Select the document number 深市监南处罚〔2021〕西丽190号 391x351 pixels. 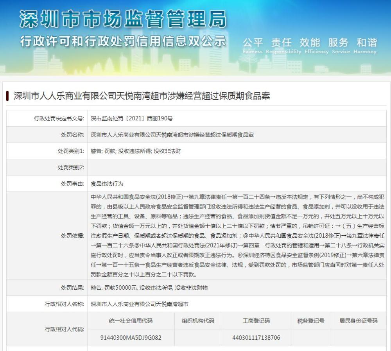[x=132, y=118]
